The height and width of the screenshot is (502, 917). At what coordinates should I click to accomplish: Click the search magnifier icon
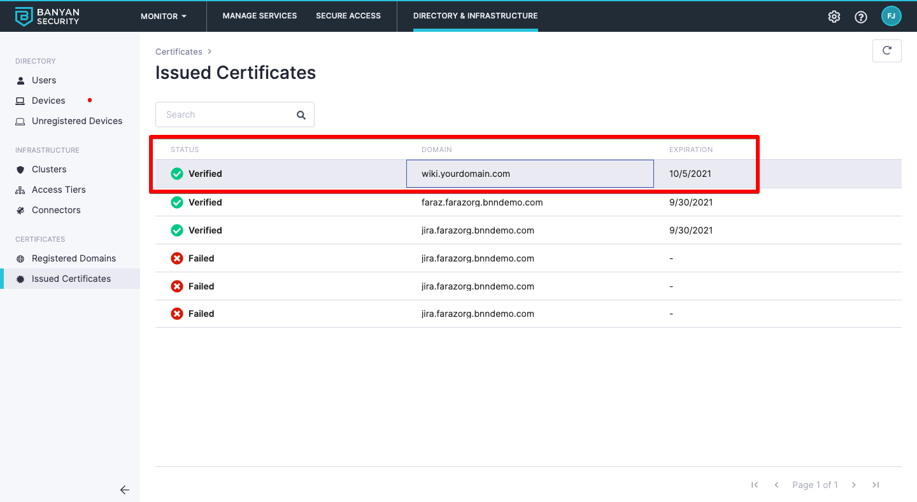(x=301, y=115)
